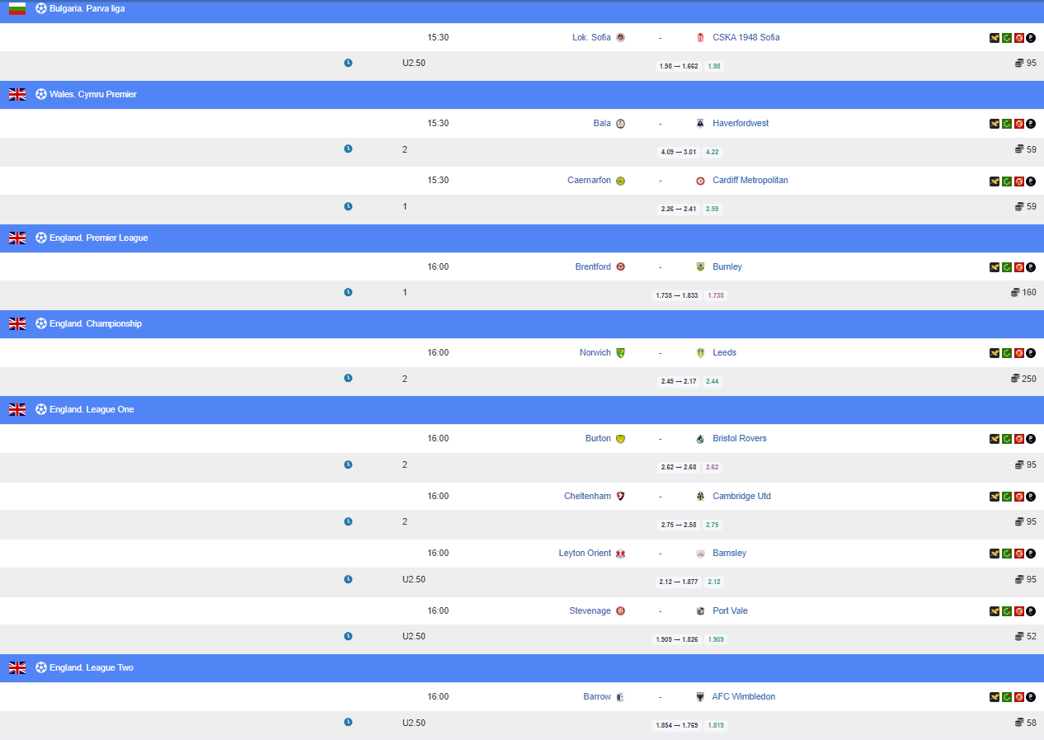Open the England. Premier League section
The image size is (1044, 740).
[x=99, y=238]
